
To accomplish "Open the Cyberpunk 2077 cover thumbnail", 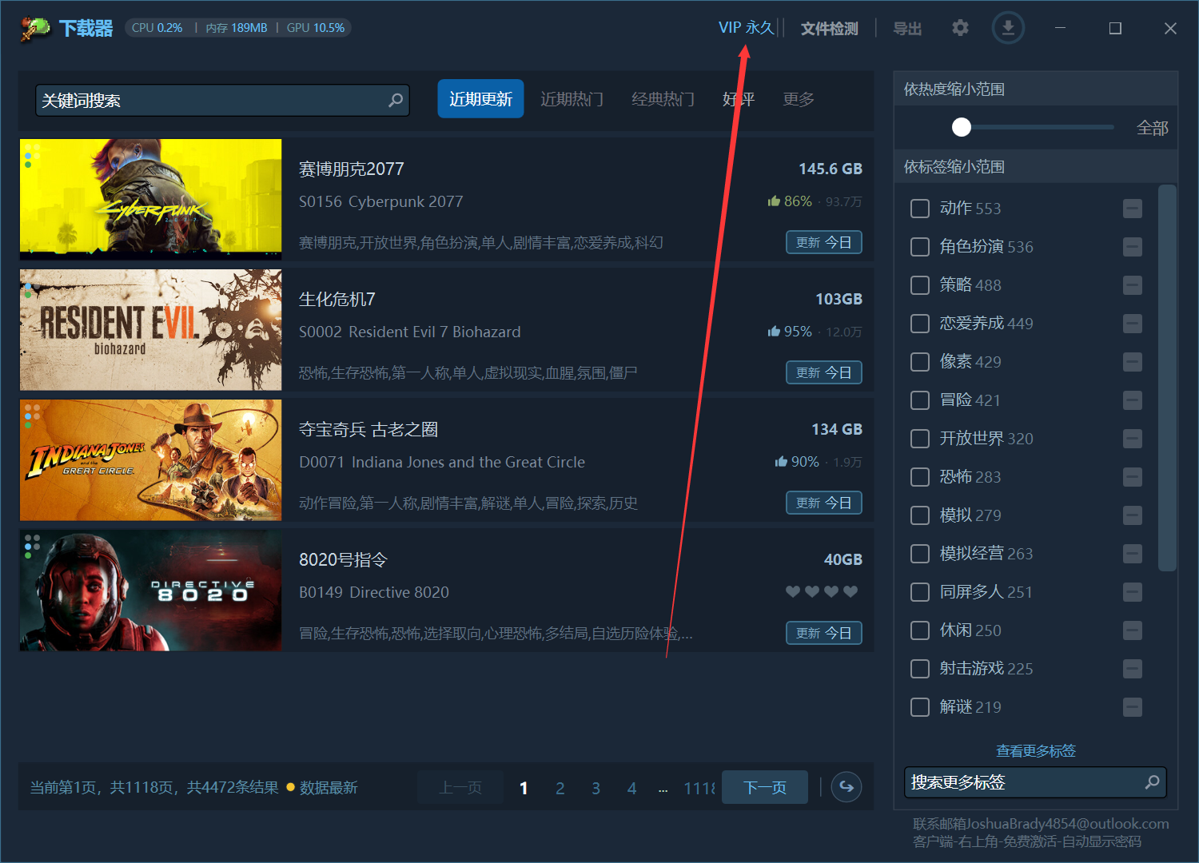I will pyautogui.click(x=151, y=199).
